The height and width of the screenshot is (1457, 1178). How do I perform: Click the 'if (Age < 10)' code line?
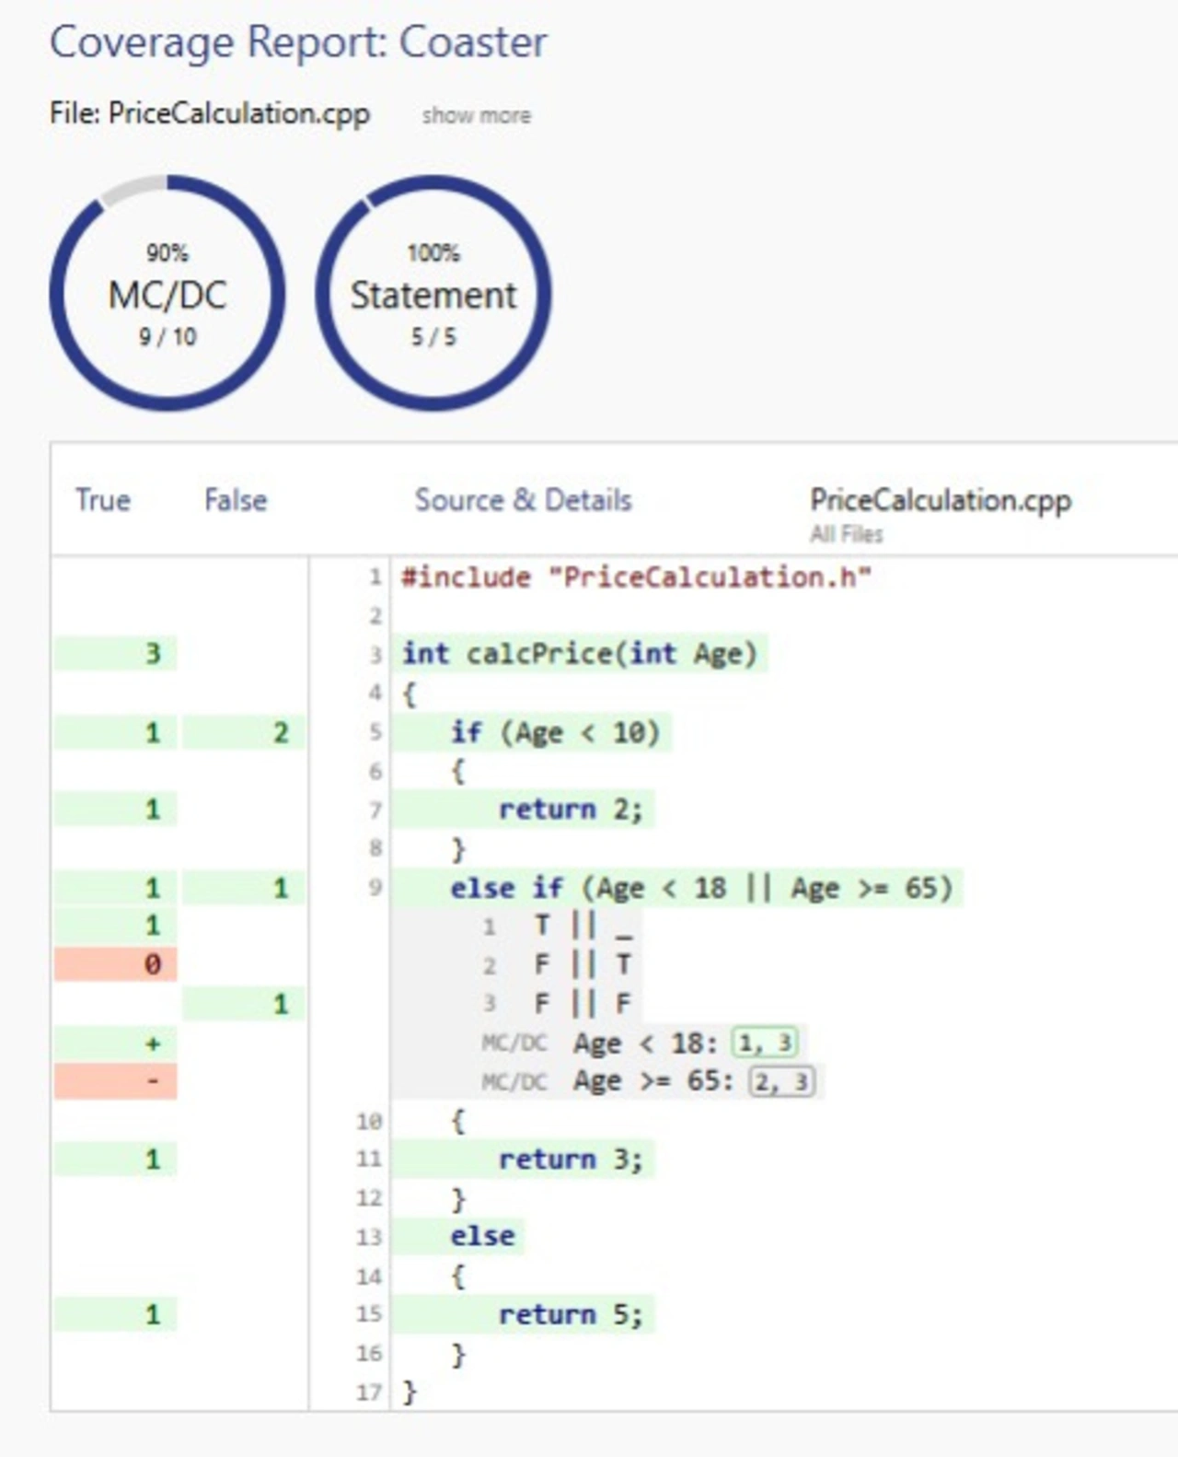point(555,733)
